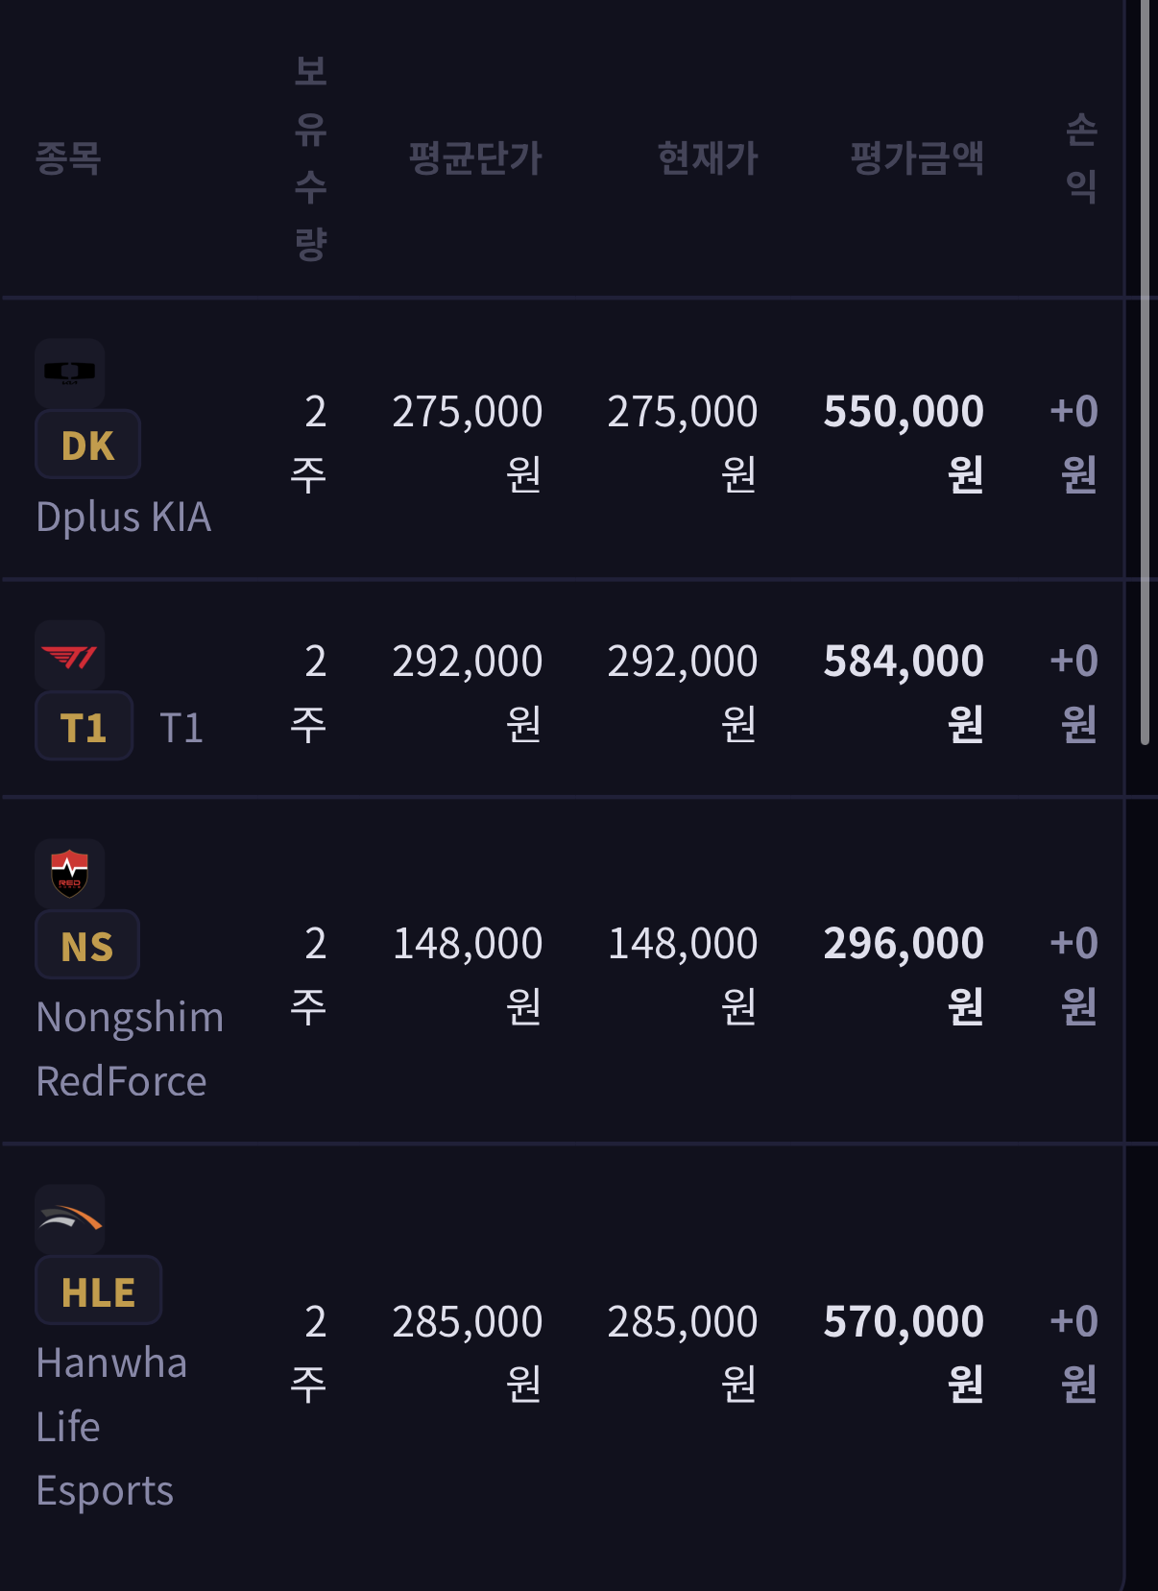Select the T1 ticker badge

click(84, 727)
